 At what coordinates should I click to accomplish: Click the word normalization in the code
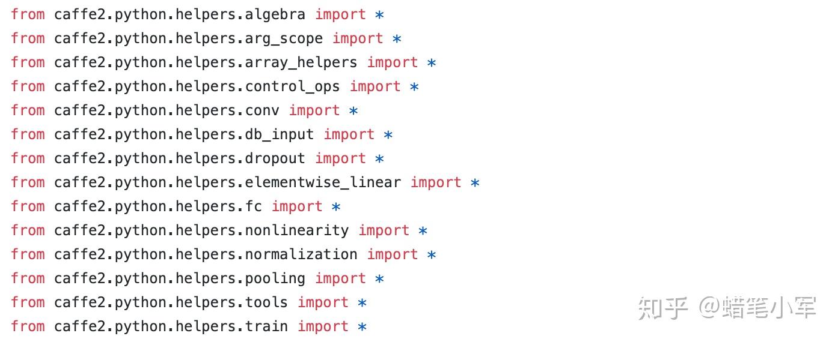click(301, 254)
